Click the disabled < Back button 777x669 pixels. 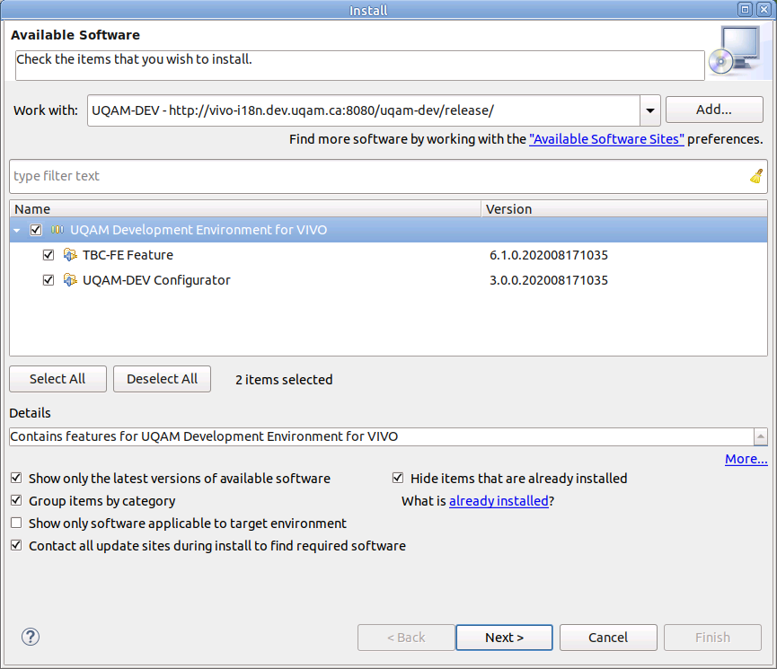click(406, 638)
